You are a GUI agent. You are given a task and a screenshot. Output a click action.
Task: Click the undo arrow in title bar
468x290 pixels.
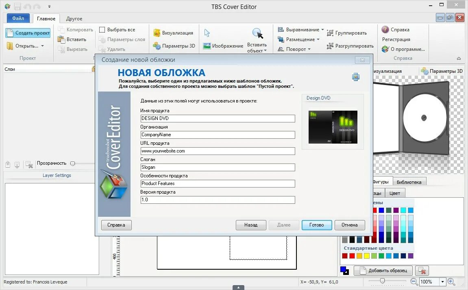tap(27, 7)
